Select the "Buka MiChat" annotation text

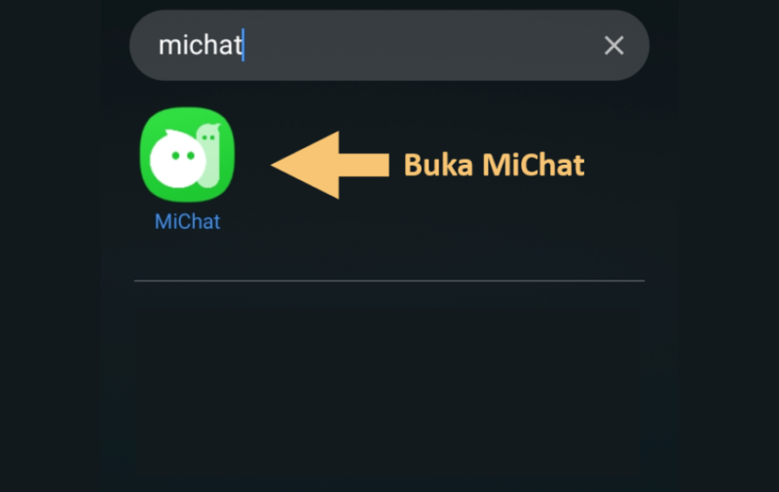(x=494, y=165)
